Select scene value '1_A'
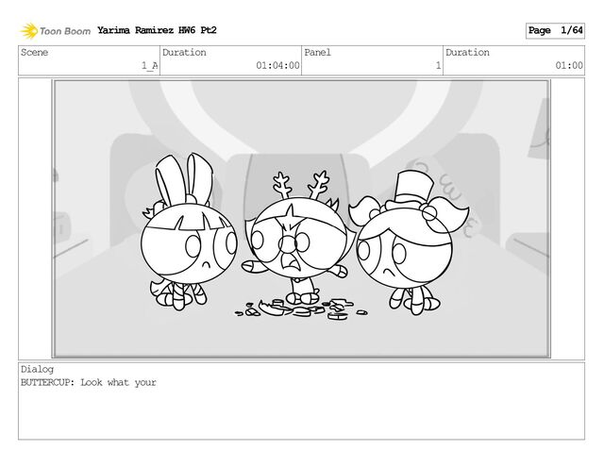 coord(149,66)
